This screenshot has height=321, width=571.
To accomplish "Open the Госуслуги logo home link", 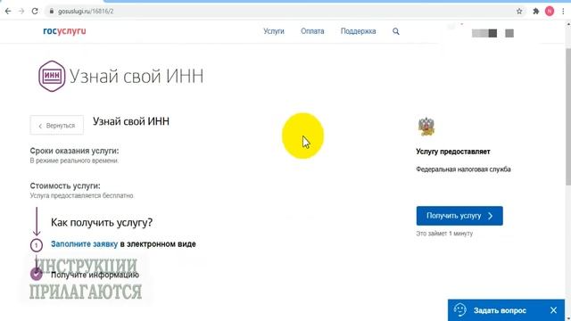I will (x=64, y=31).
